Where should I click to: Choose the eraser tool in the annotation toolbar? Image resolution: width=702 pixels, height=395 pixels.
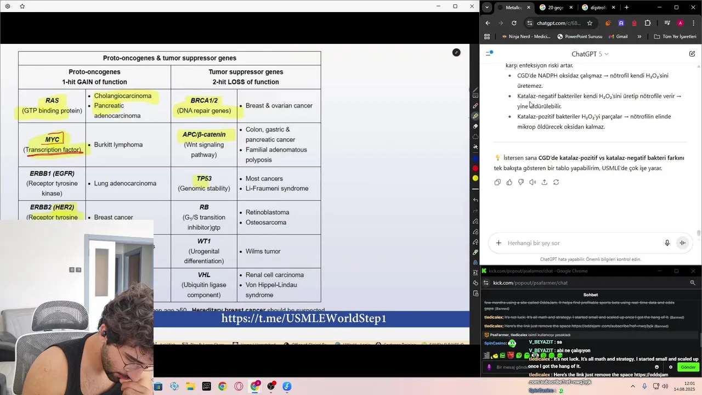coord(475,126)
